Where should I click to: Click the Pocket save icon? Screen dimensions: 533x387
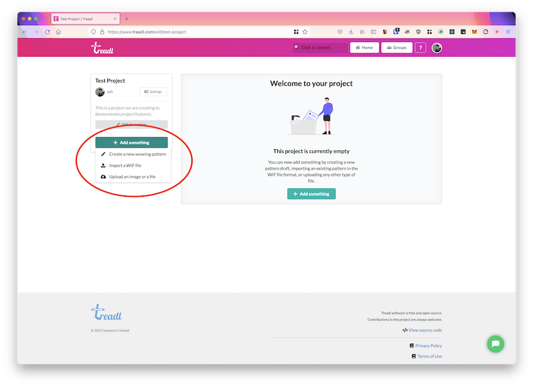(x=340, y=32)
